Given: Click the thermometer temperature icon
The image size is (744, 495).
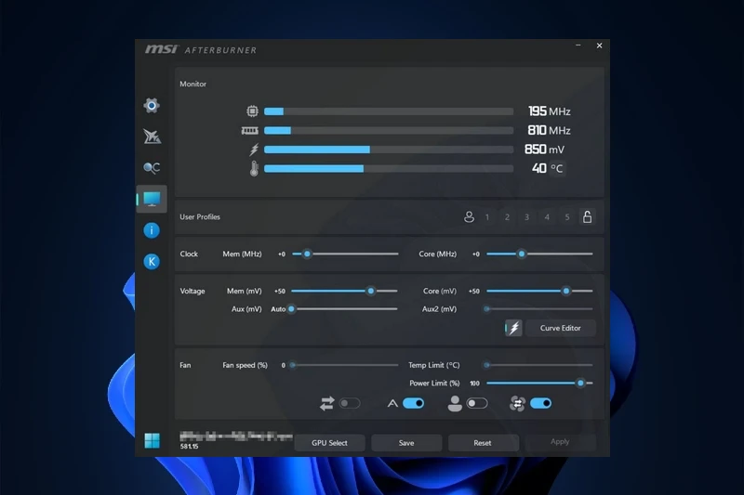Looking at the screenshot, I should click(254, 168).
